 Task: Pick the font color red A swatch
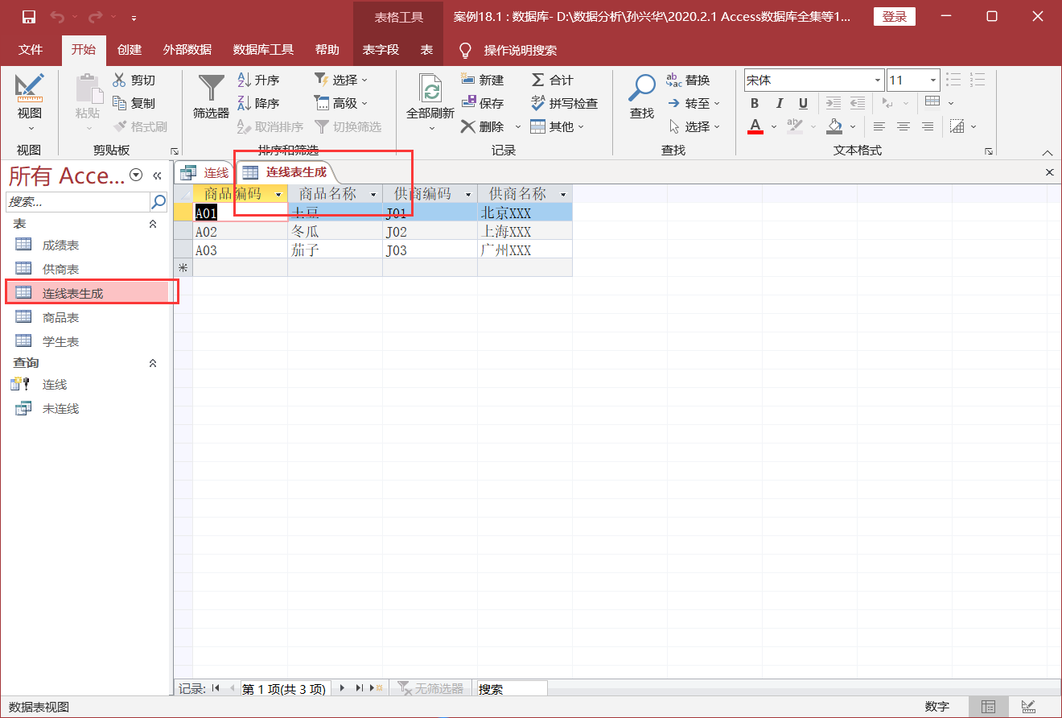(x=755, y=126)
